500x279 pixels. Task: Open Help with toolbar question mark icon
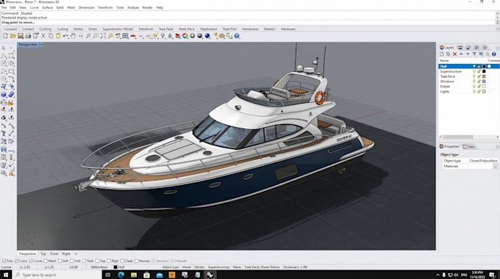click(237, 36)
